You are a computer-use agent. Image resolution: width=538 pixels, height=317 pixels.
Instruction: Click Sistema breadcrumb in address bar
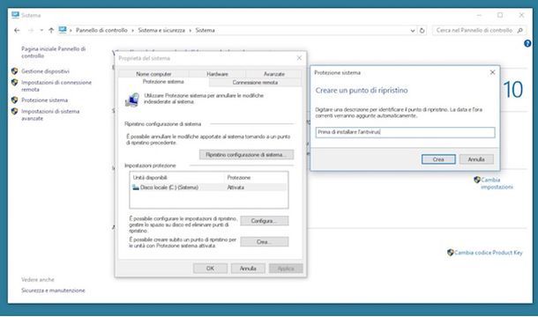tap(205, 31)
